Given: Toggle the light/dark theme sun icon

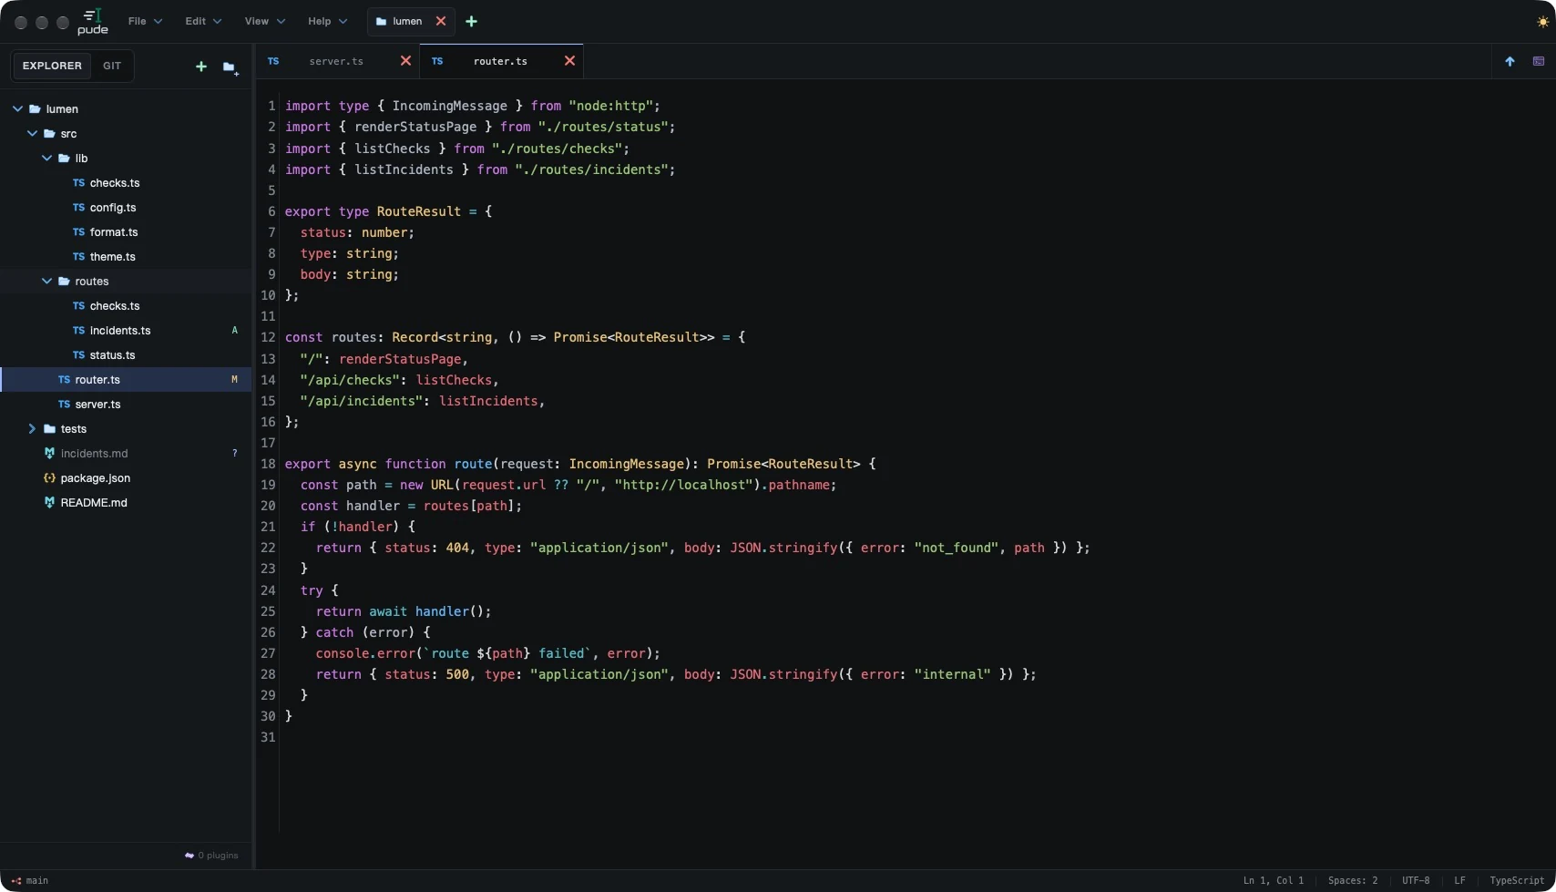Looking at the screenshot, I should point(1542,22).
